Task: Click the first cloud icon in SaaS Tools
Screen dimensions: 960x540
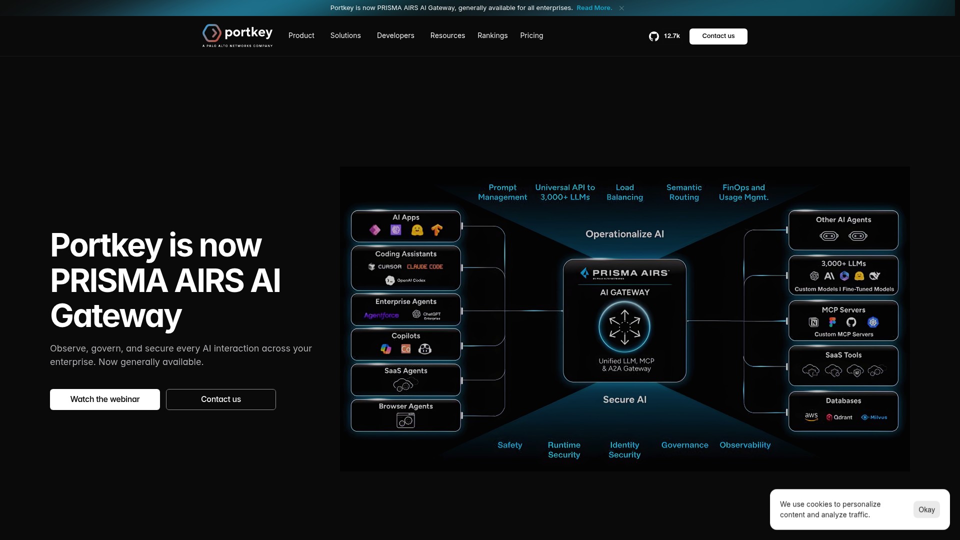Action: (811, 370)
